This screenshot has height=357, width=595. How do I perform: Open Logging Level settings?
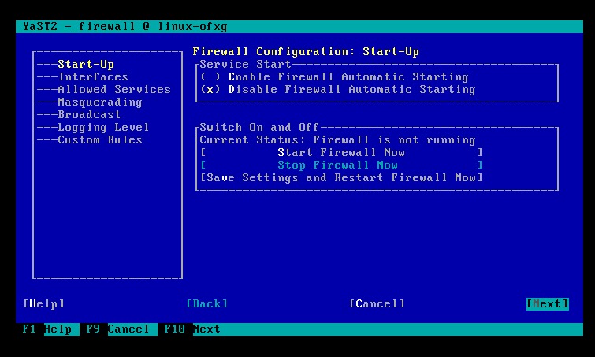tap(103, 127)
